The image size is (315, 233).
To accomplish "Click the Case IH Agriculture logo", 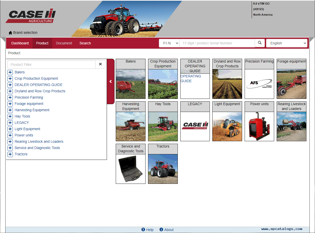I will (31, 16).
